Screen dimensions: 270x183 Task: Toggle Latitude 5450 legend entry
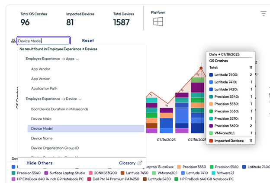pos(157,179)
